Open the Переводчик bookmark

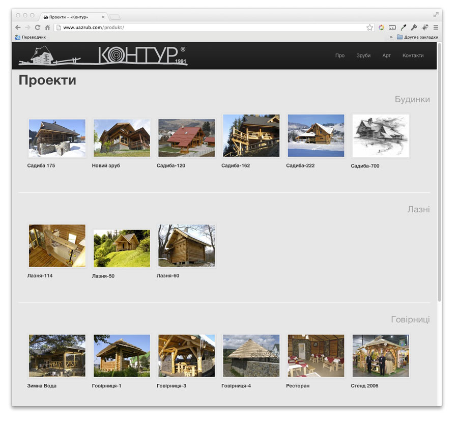(31, 37)
